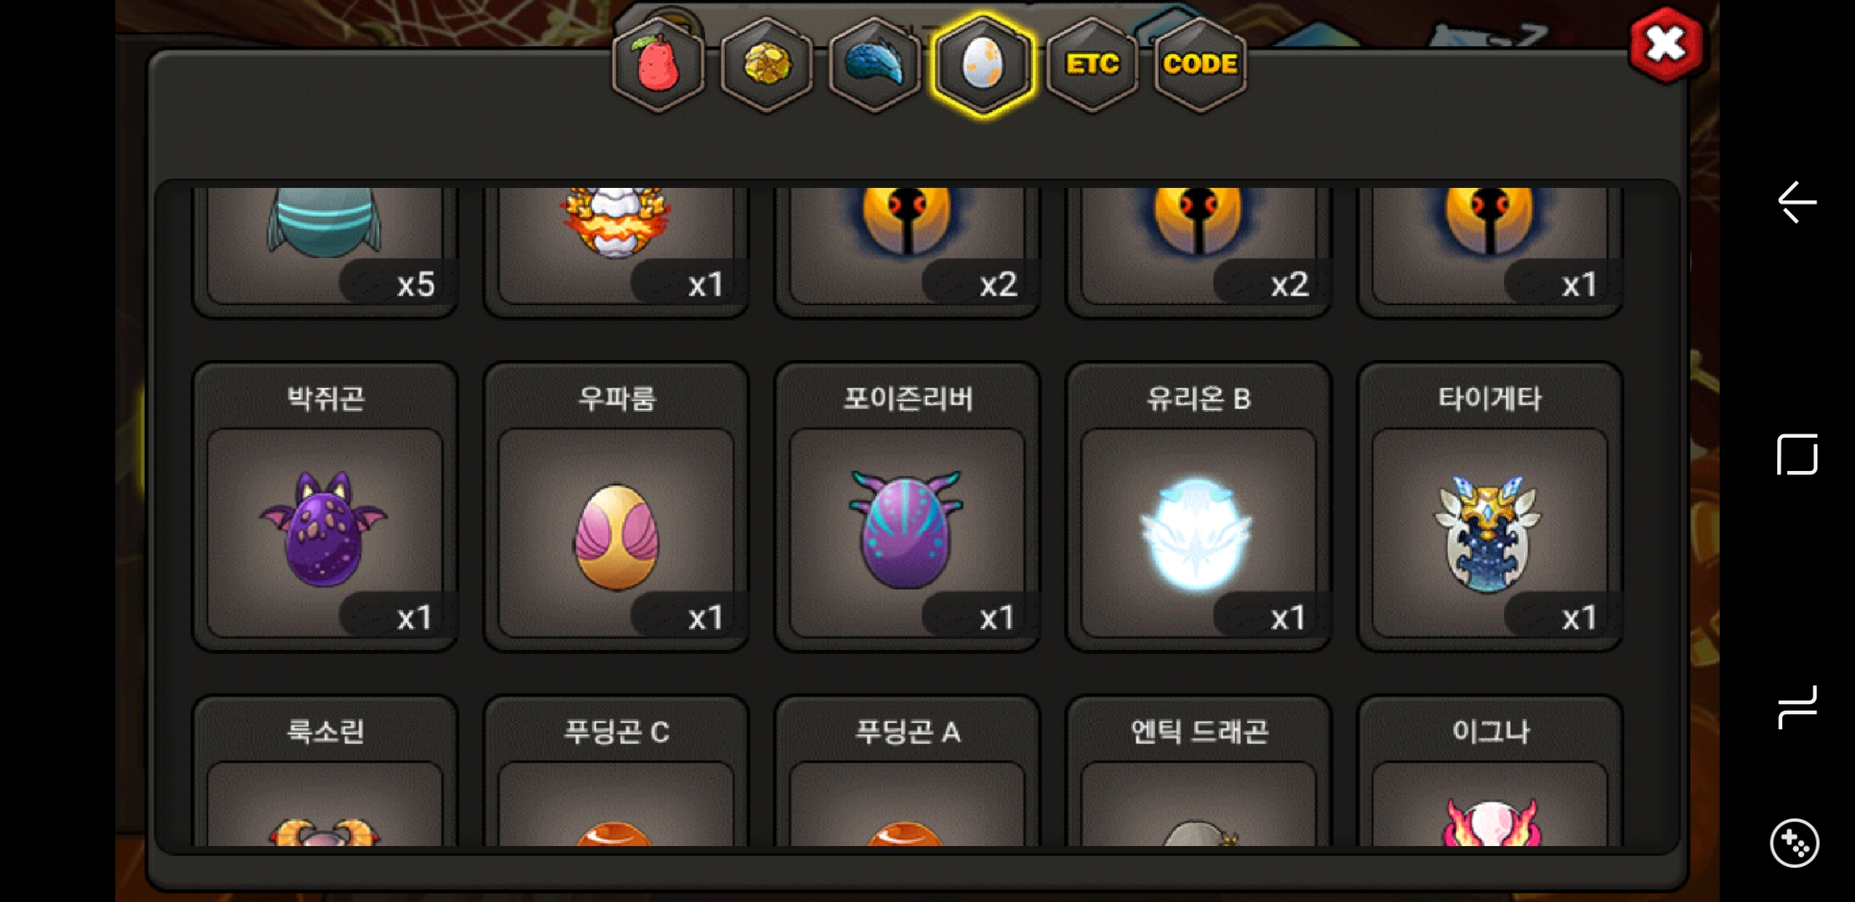Choose the 엔틱 드래곤 egg card

pos(1199,771)
